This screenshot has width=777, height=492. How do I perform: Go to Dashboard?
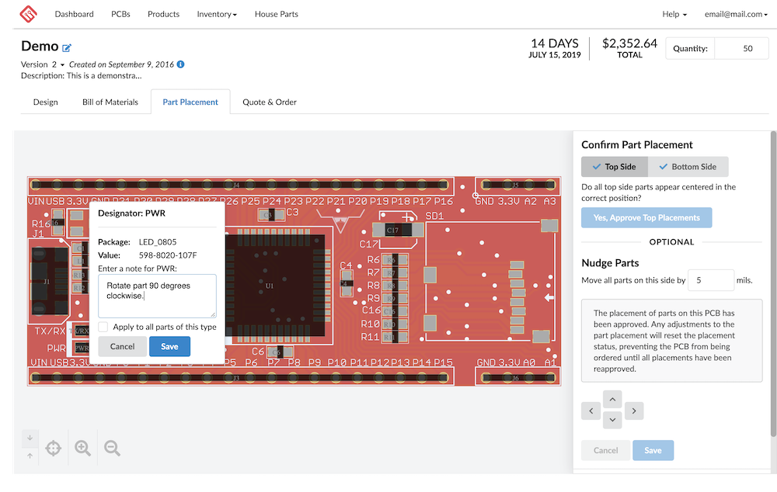pos(75,14)
